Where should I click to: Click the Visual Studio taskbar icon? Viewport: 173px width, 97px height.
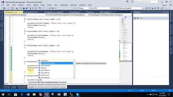(46, 95)
